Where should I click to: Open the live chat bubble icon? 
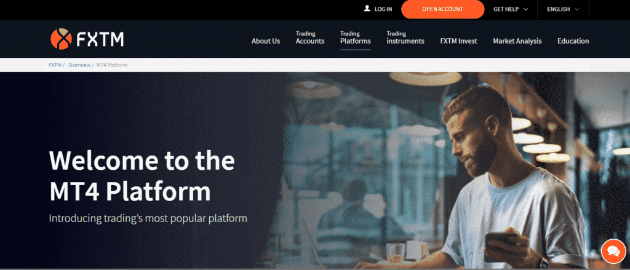click(613, 252)
